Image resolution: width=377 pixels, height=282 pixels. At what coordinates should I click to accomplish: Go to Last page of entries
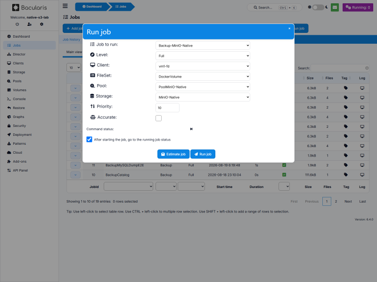pyautogui.click(x=362, y=202)
